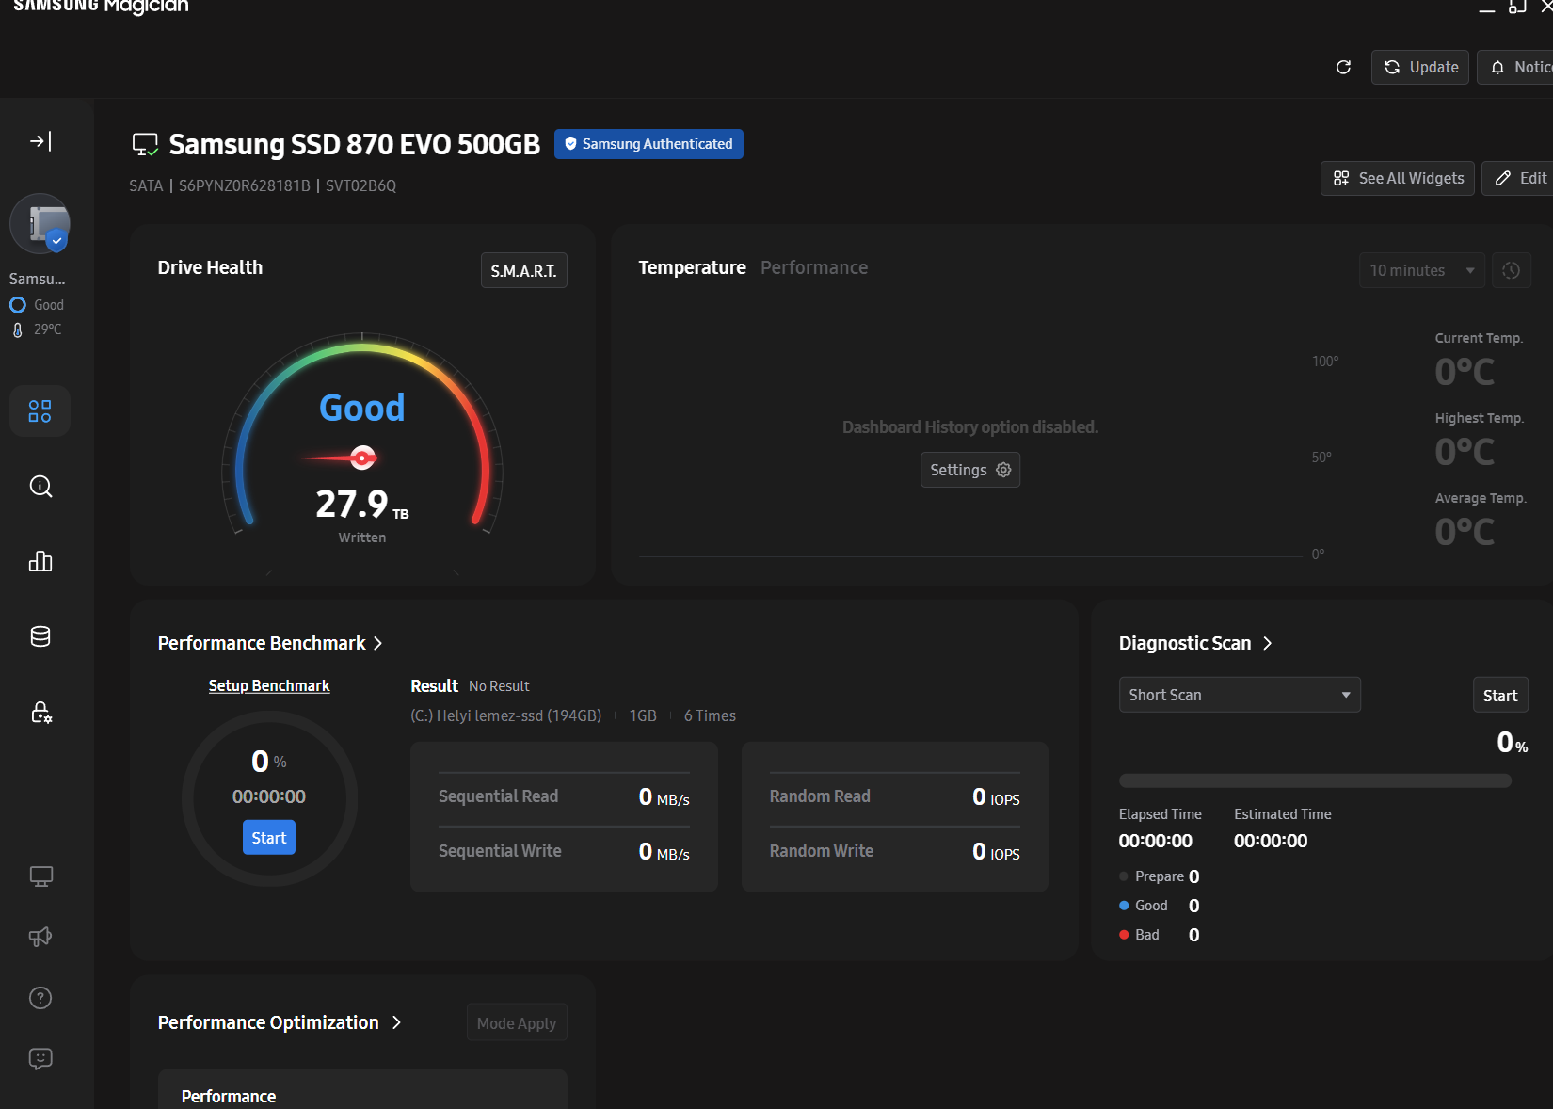The image size is (1553, 1109).
Task: Open the Dashboard four-squares sidebar icon
Action: 40,411
